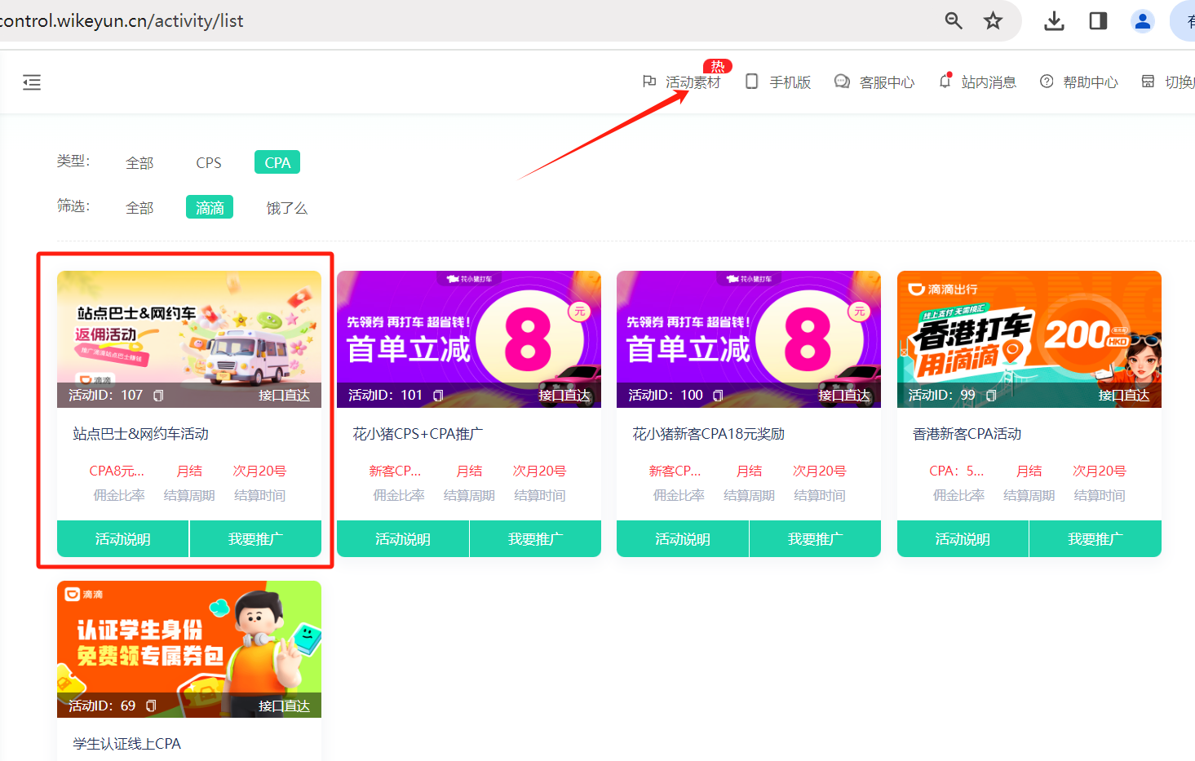This screenshot has height=761, width=1195.
Task: Copy activity ID 99 icon
Action: [x=991, y=396]
